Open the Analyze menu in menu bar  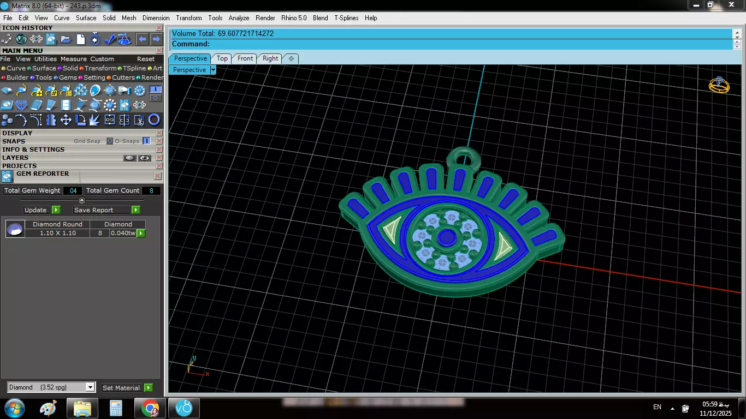click(x=239, y=18)
